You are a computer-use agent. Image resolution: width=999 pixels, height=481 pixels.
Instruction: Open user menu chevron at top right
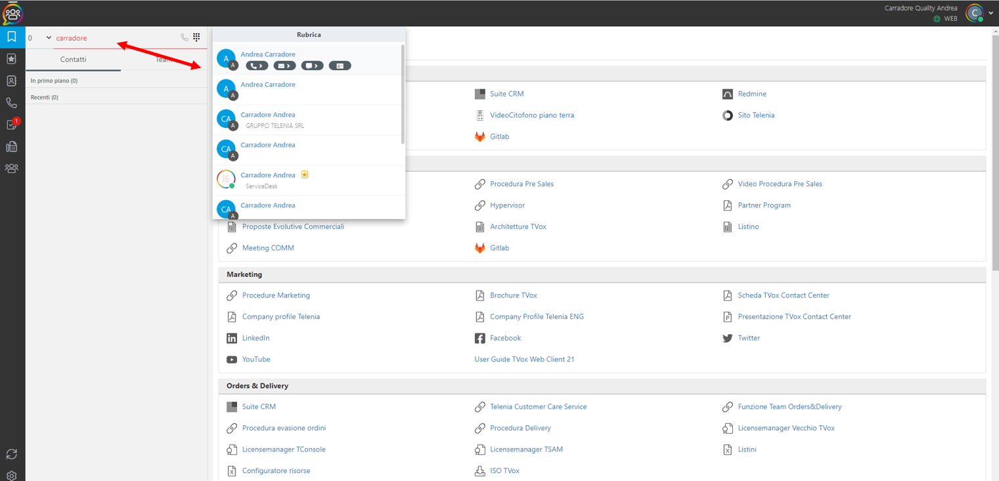(991, 13)
